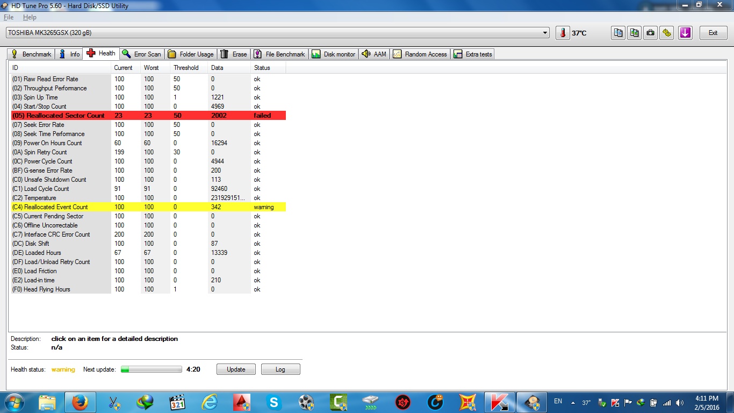734x413 pixels.
Task: Open the TOSHIBA MK3265GSX drive dropdown
Action: tap(277, 33)
